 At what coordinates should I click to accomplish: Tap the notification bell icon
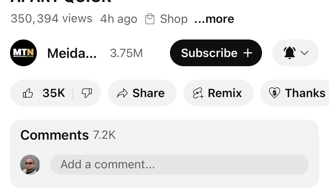pyautogui.click(x=290, y=53)
